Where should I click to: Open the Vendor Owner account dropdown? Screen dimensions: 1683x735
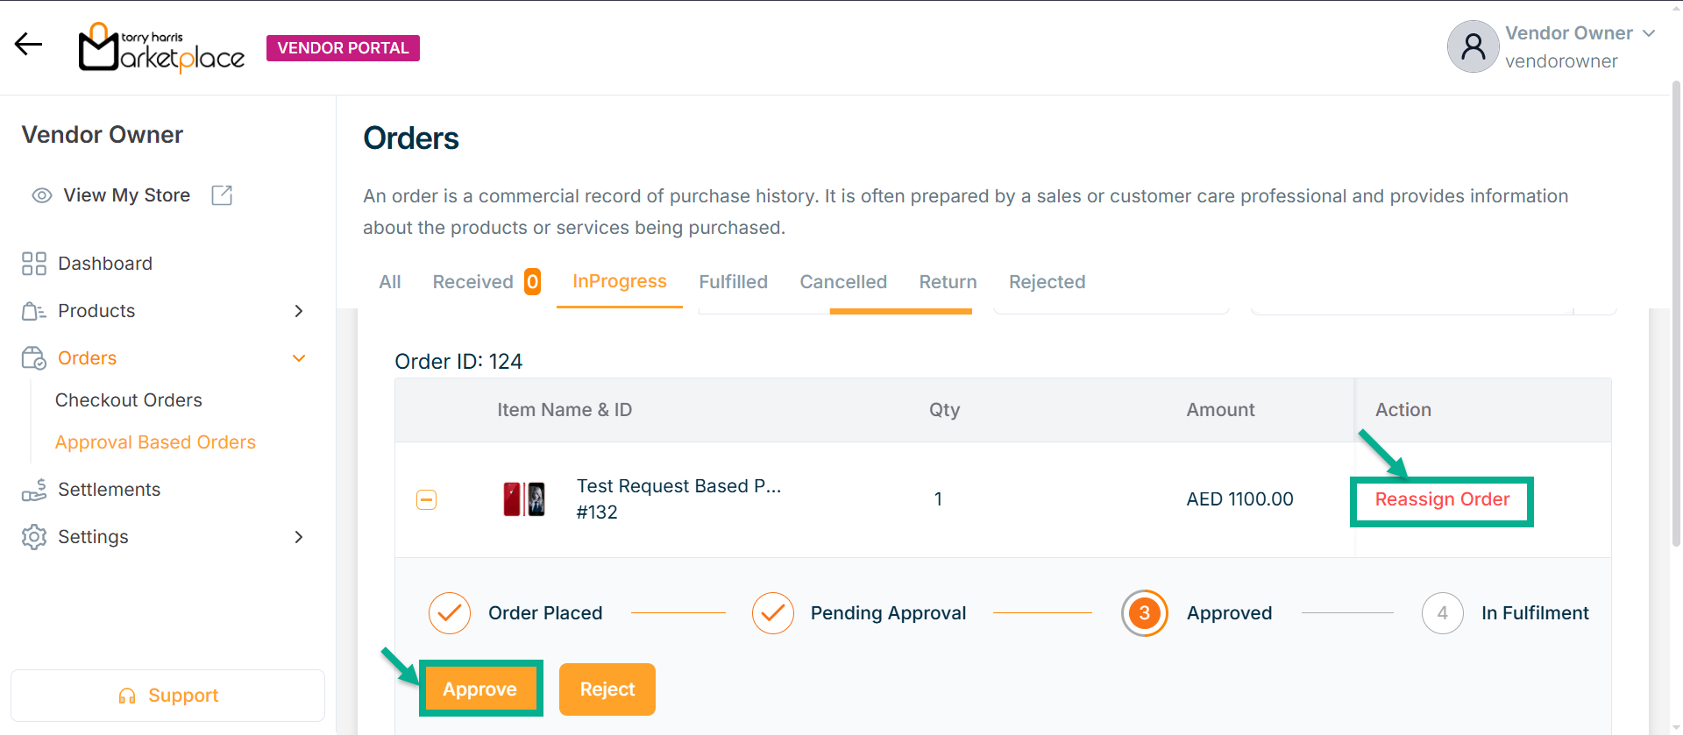[1649, 33]
